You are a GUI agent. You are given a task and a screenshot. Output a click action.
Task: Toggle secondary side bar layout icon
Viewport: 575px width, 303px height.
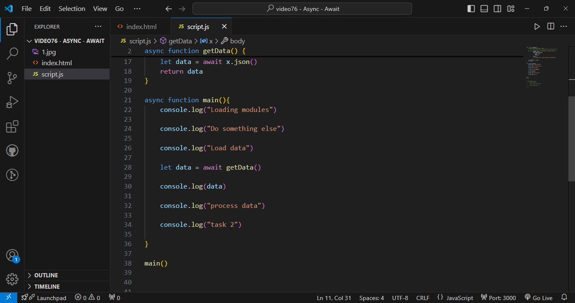coord(498,9)
